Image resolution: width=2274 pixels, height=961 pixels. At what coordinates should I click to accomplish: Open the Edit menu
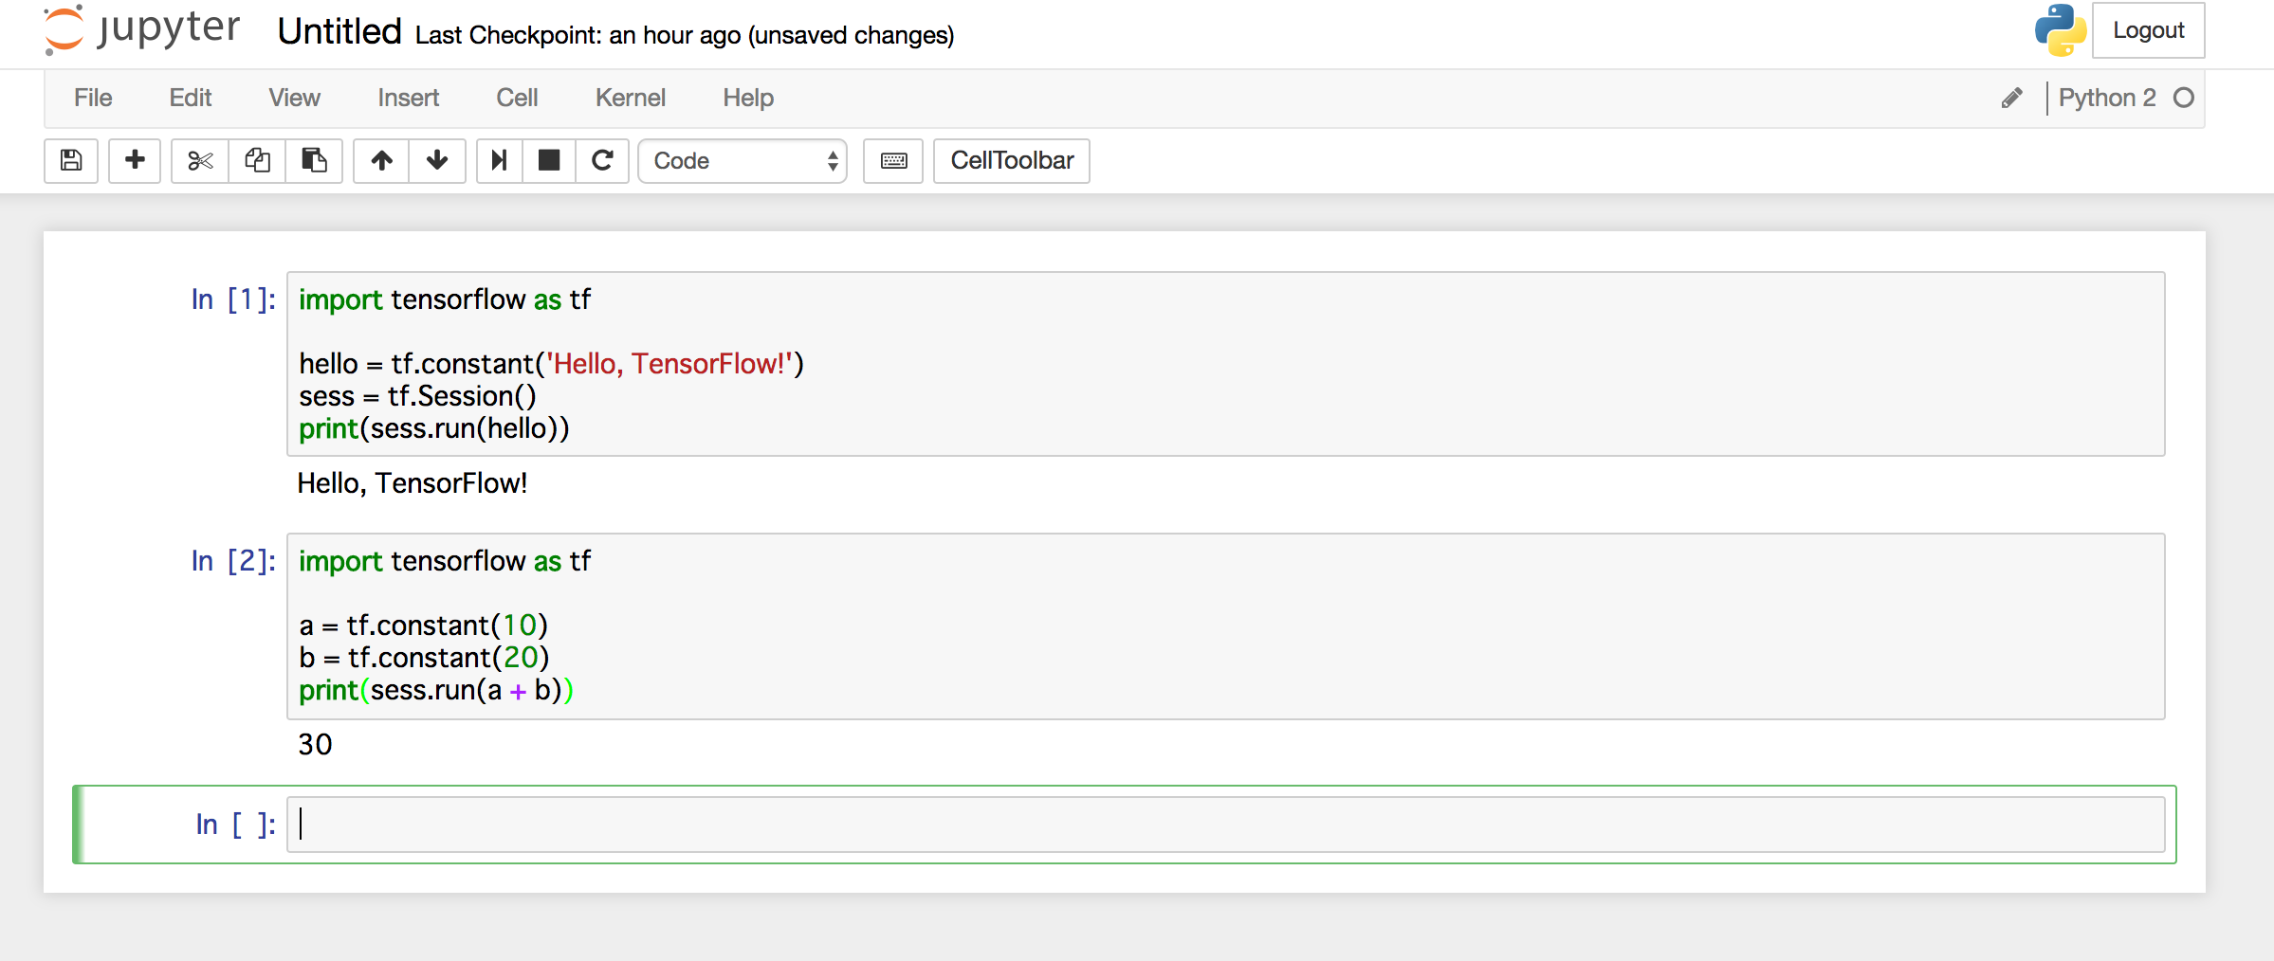click(191, 98)
